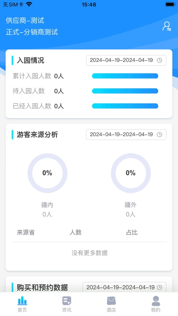Tap the 没有更多数据 message
Image resolution: width=178 pixels, height=316 pixels.
tap(90, 253)
